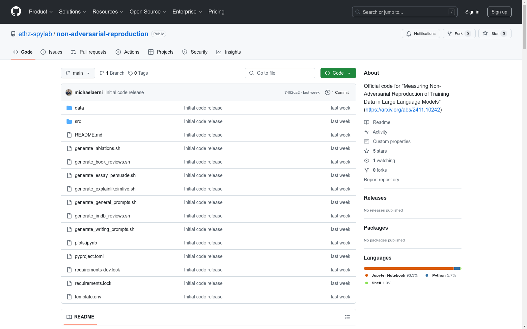527x329 pixels.
Task: Click the watching eye icon
Action: tap(367, 161)
